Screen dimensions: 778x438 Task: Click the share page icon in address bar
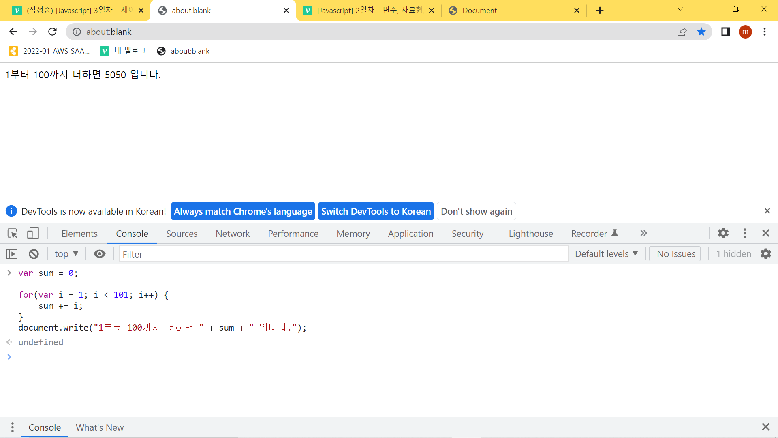[x=682, y=32]
